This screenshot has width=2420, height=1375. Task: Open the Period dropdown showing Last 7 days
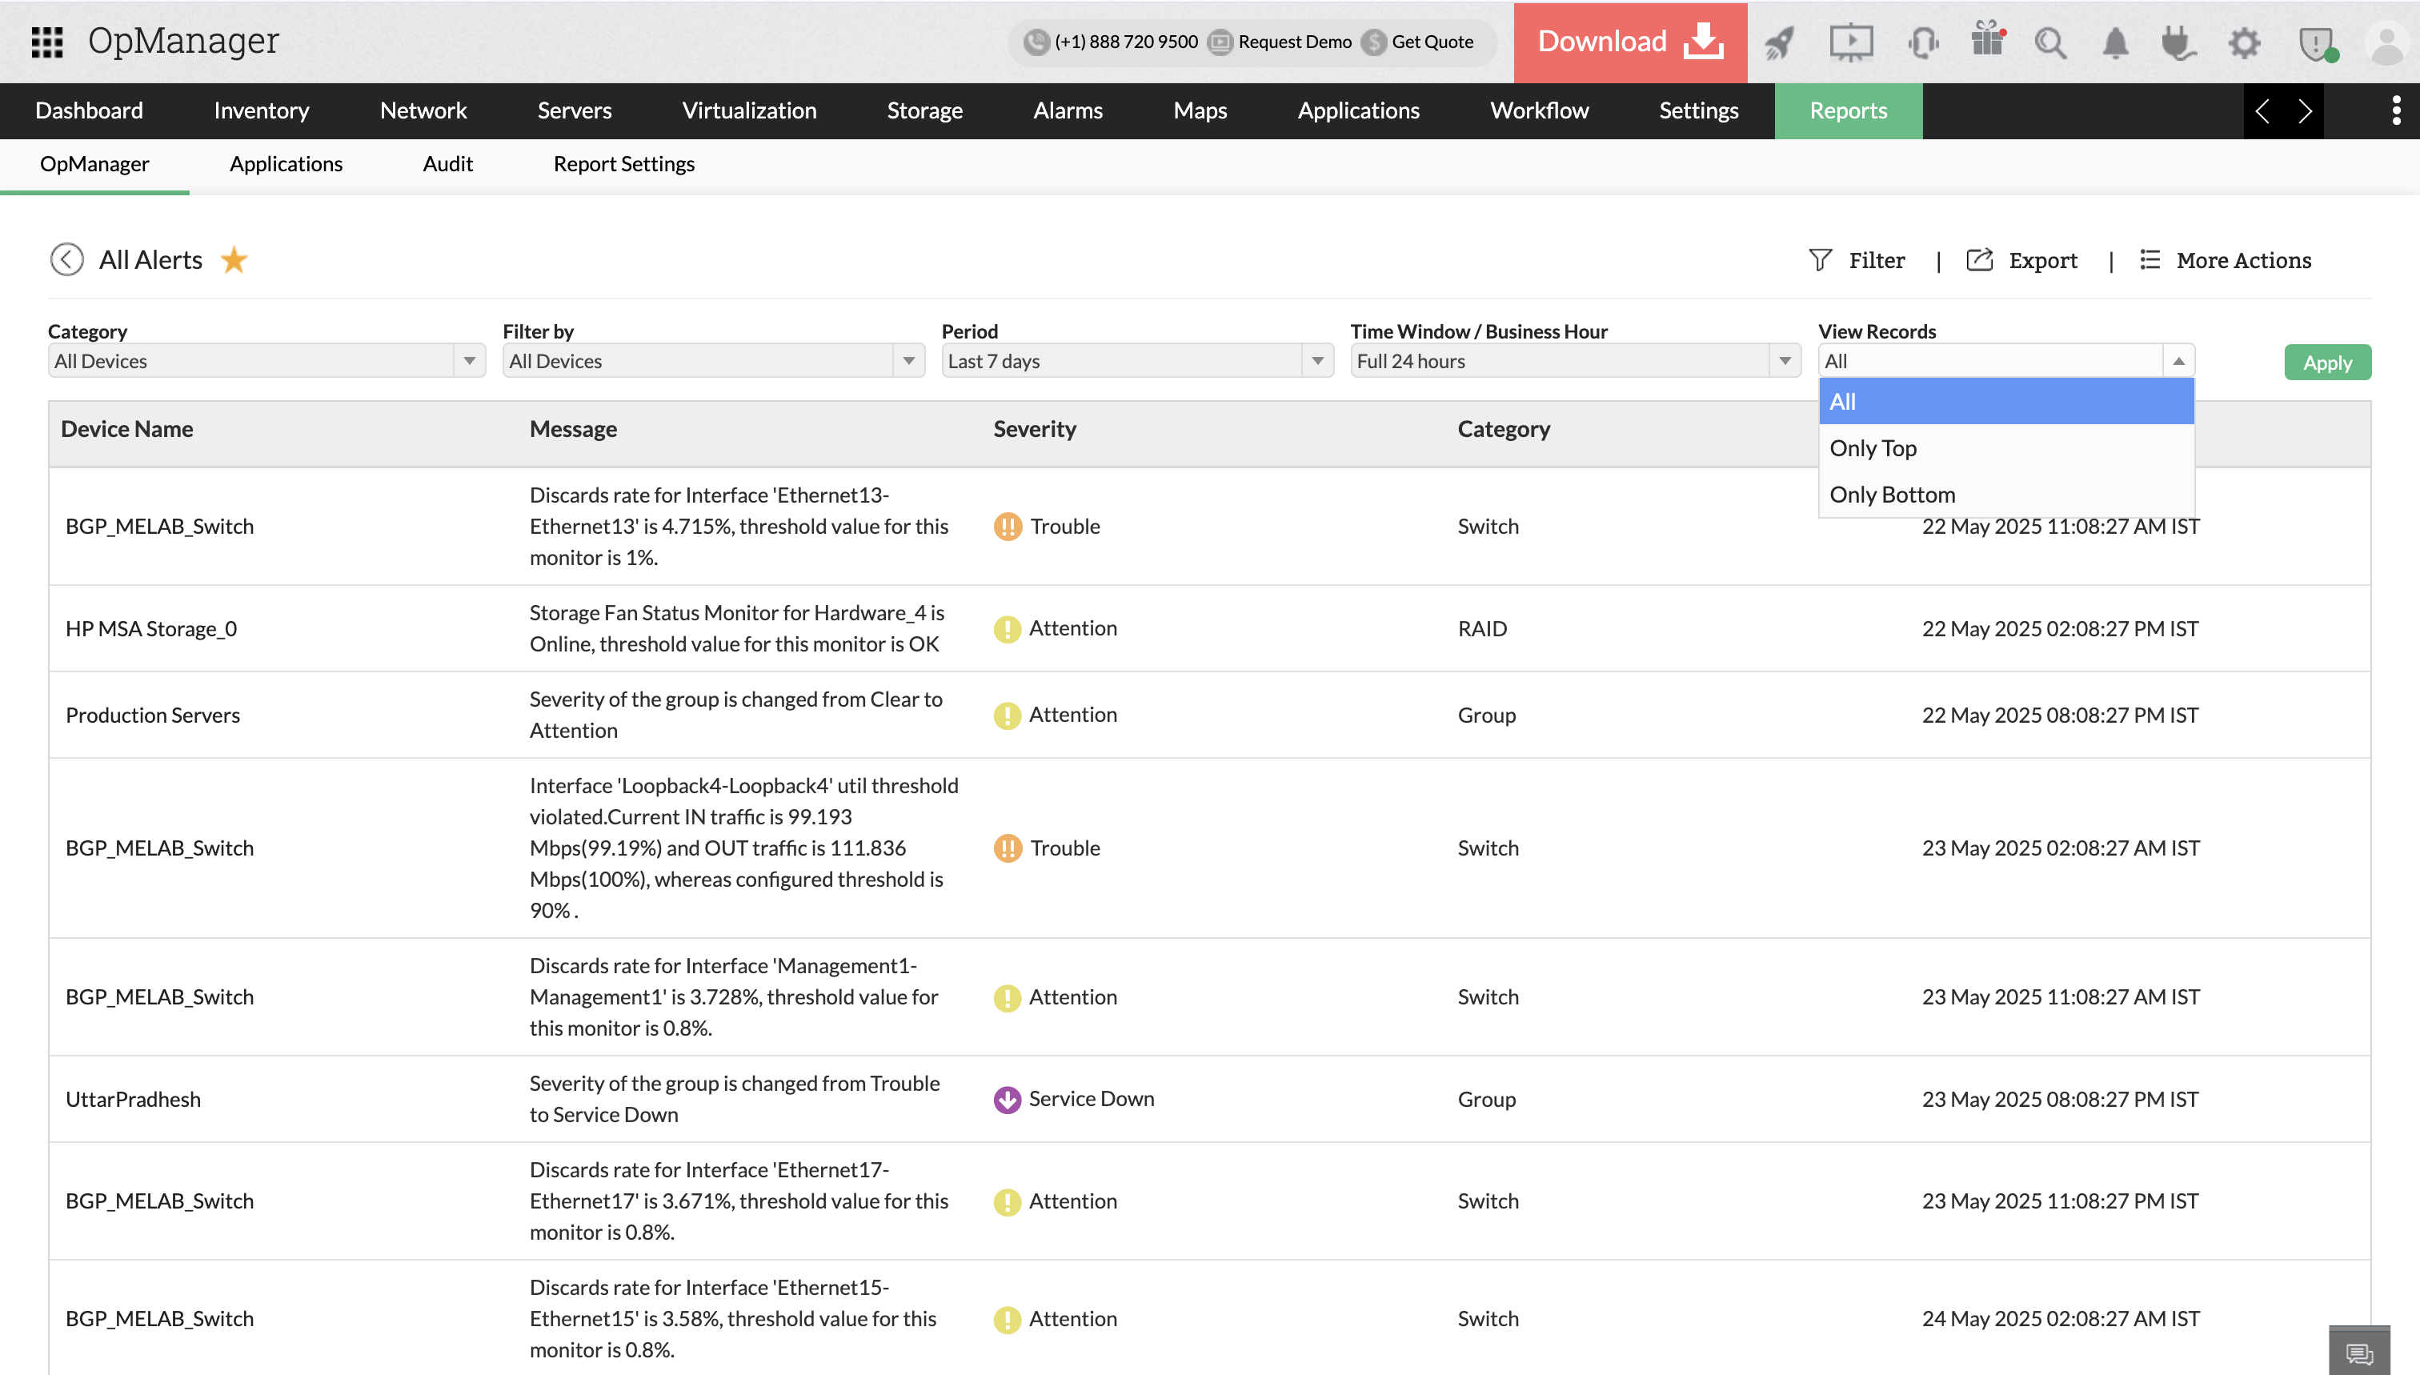point(1136,361)
